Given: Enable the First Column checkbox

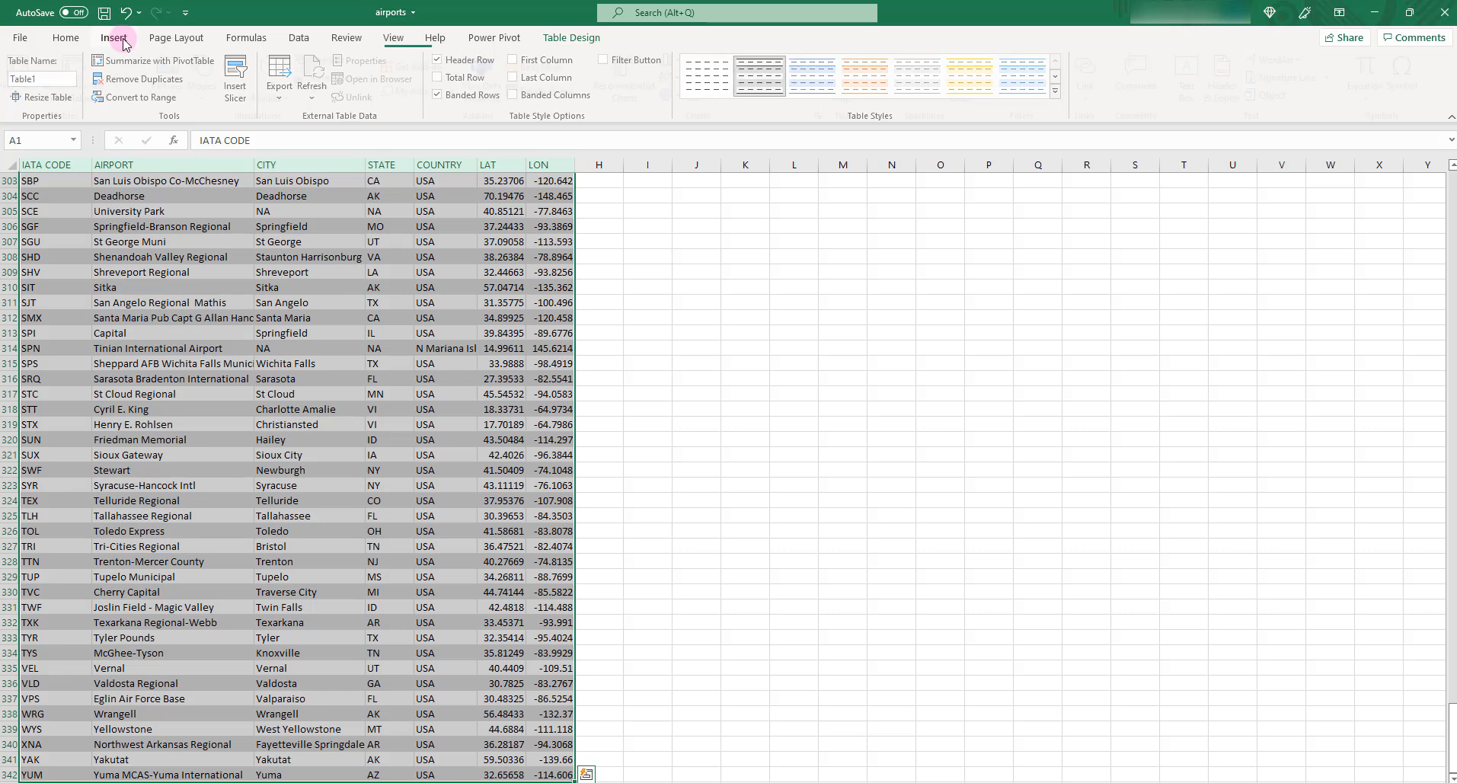Looking at the screenshot, I should [513, 59].
